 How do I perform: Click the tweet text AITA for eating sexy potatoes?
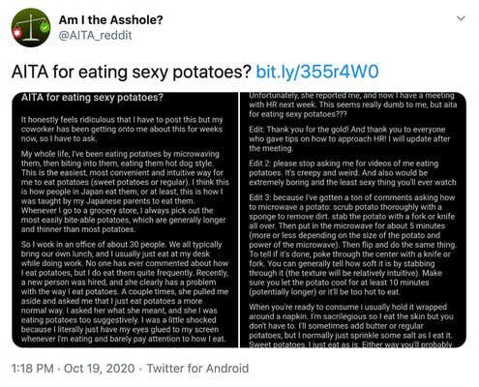click(x=131, y=72)
